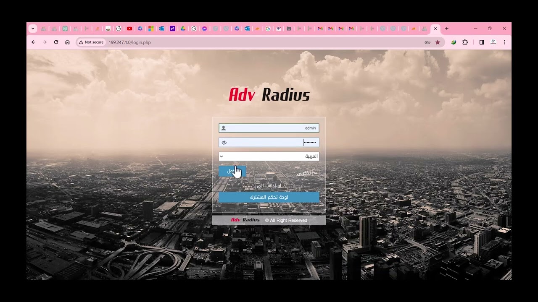Switch to the YouTube tab
Image resolution: width=538 pixels, height=302 pixels.
(x=129, y=29)
